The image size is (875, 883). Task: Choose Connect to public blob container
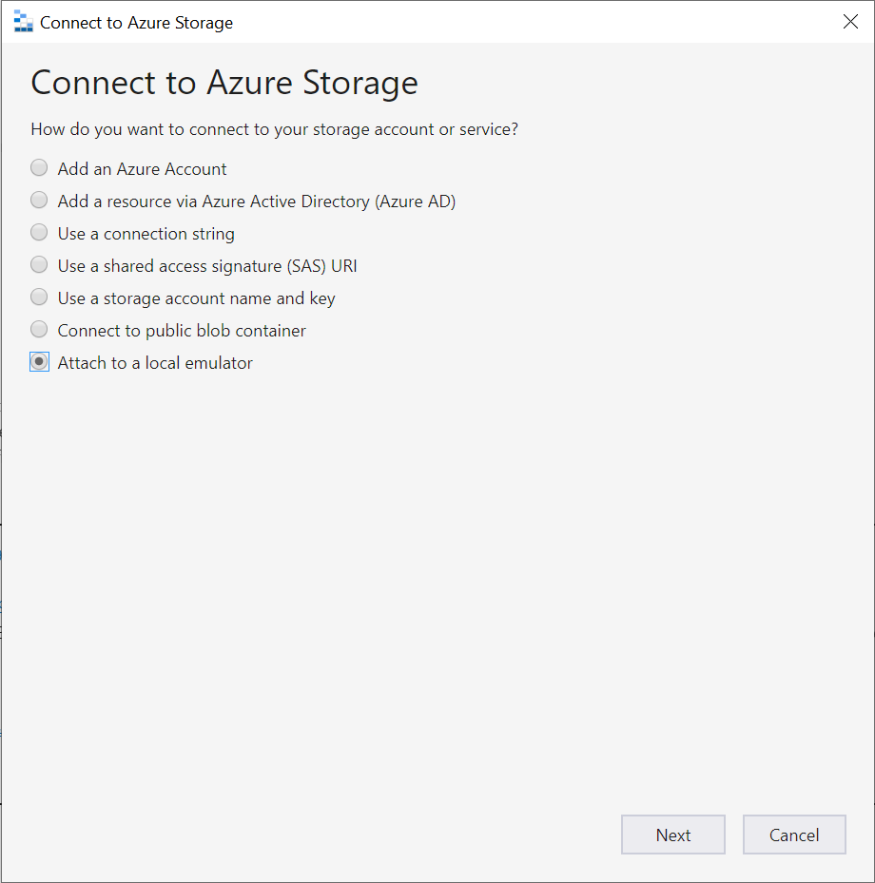pyautogui.click(x=39, y=329)
